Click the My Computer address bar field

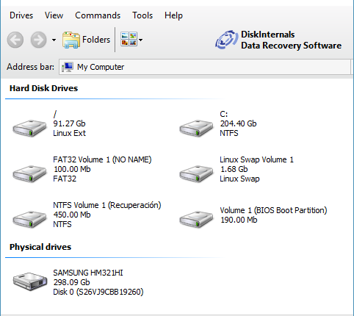coord(205,67)
